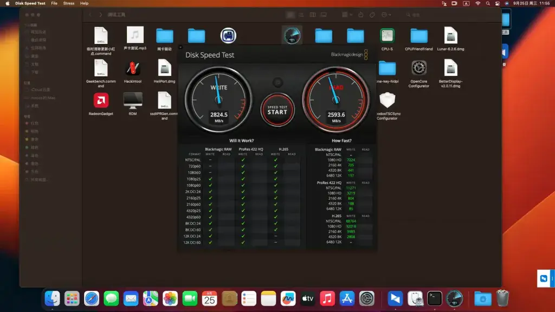Expand Finder group-by dropdown

point(347,15)
